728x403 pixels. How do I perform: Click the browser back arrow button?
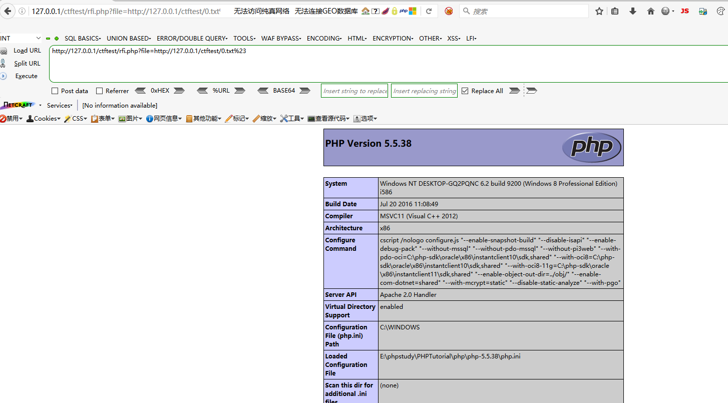click(x=8, y=11)
